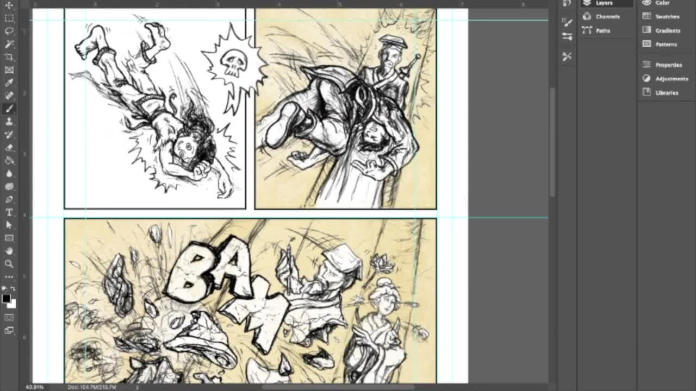Select the Path Selection tool
This screenshot has width=696, height=391.
click(x=9, y=225)
